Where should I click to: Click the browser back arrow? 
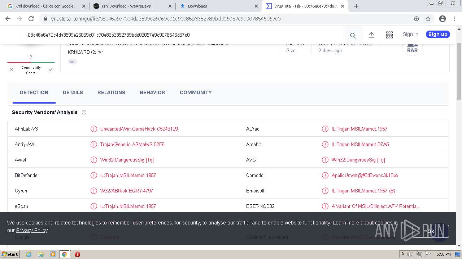pyautogui.click(x=8, y=19)
